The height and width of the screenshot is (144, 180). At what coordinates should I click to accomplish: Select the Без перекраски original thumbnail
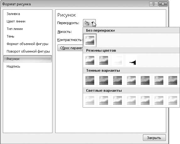point(90,40)
